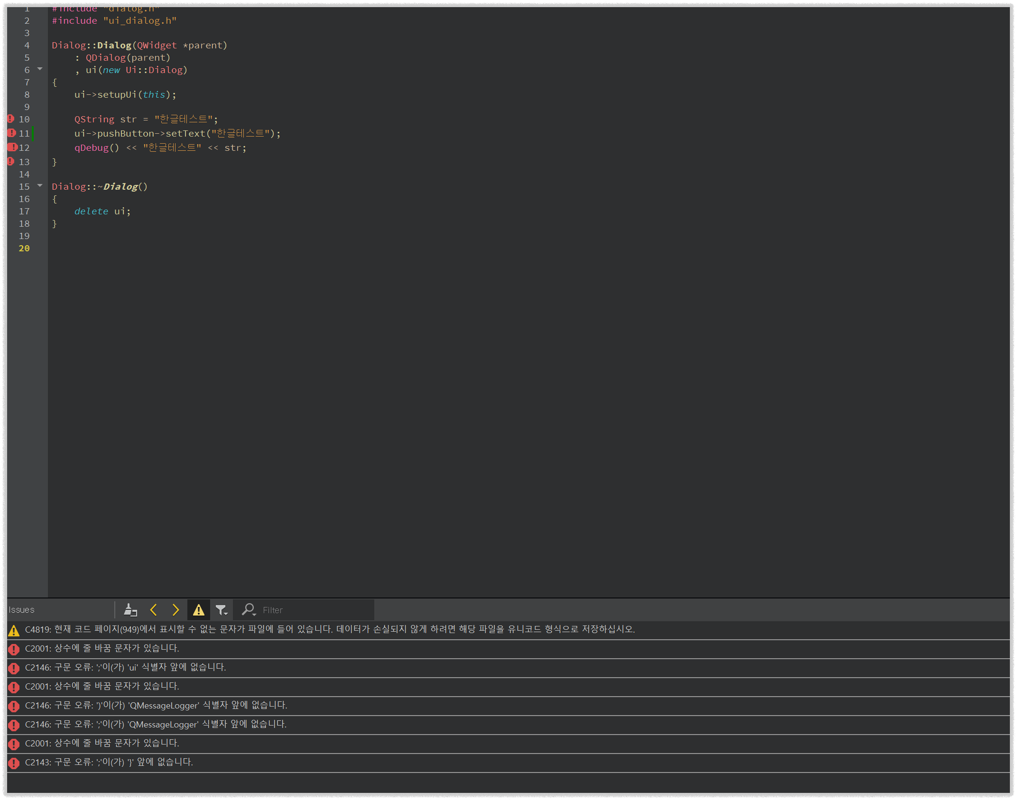
Task: Select C2146 error missing ')' before QMessageLogger
Action: (157, 705)
